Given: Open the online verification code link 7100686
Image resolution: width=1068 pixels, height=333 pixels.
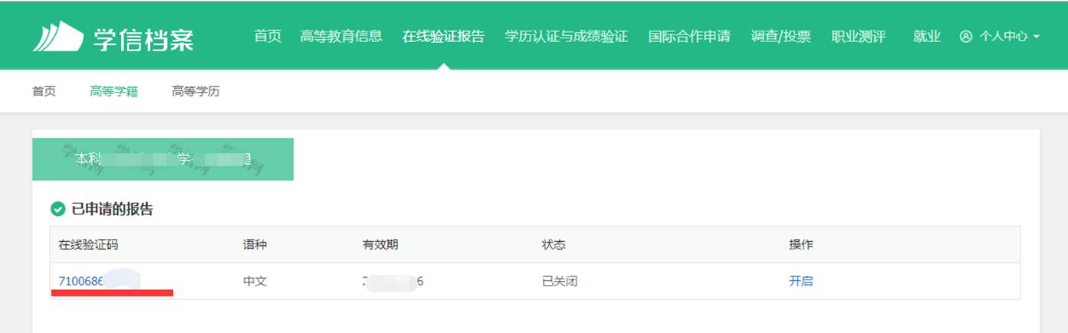Looking at the screenshot, I should point(81,281).
